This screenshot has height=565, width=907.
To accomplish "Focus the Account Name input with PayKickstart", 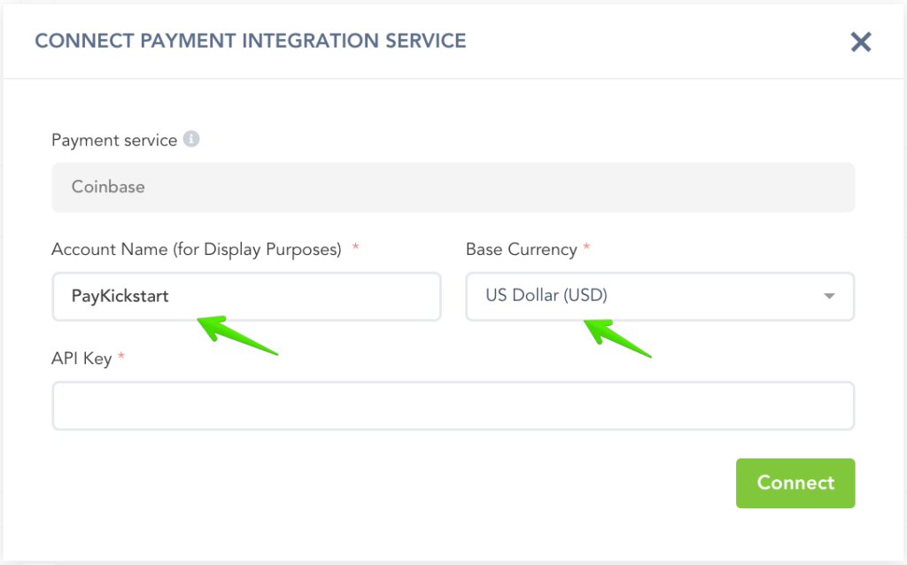I will tap(246, 297).
